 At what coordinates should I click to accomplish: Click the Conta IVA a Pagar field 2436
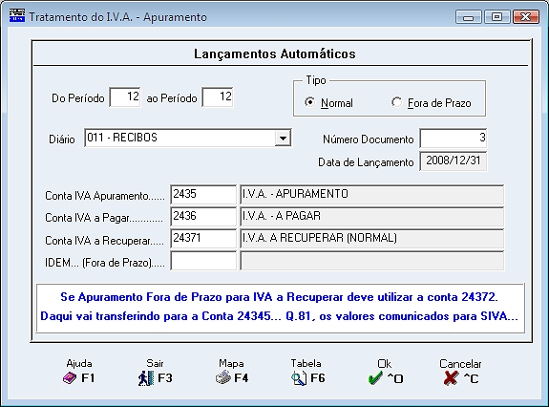(x=203, y=217)
